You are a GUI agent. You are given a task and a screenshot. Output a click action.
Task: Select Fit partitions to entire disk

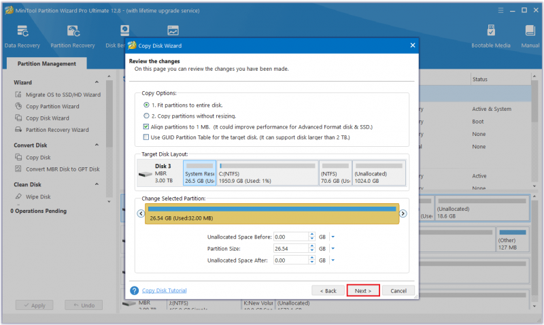[x=146, y=105]
